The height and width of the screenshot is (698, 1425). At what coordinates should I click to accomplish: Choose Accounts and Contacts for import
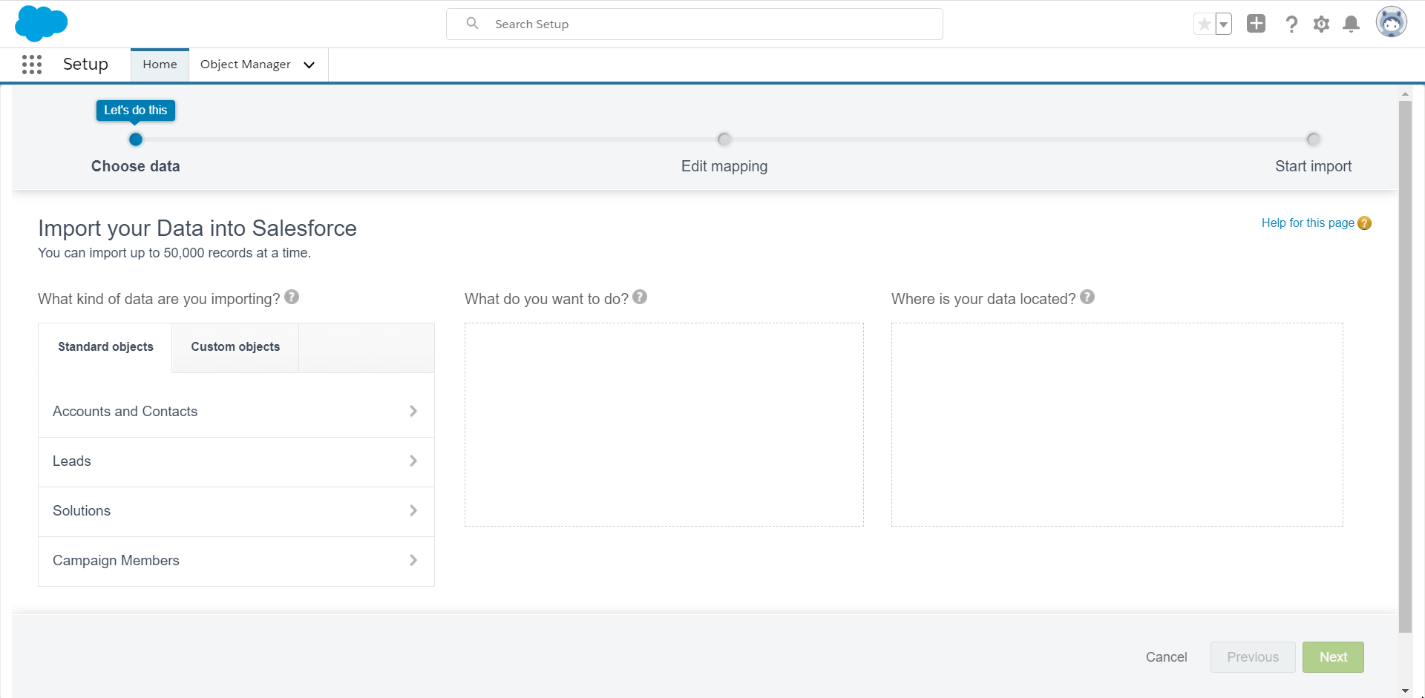click(236, 412)
